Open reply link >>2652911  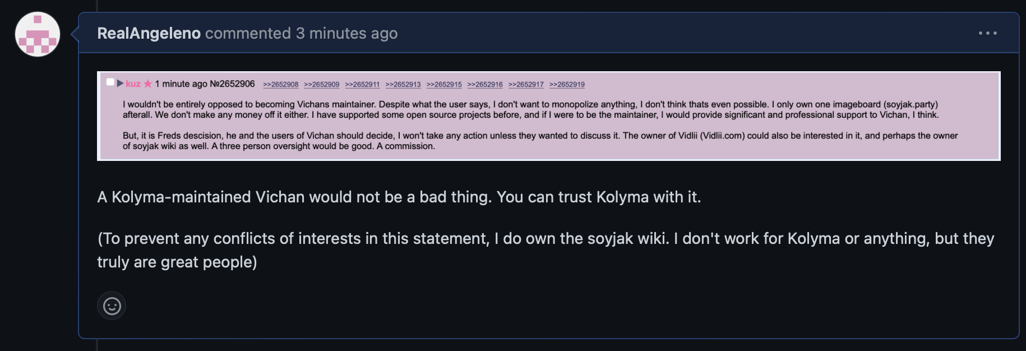(362, 85)
